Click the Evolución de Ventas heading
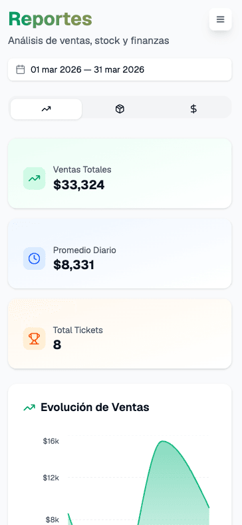 point(95,408)
